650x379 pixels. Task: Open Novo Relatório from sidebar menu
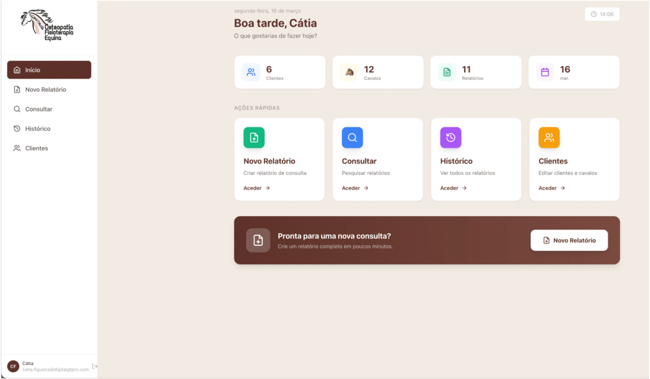[49, 89]
